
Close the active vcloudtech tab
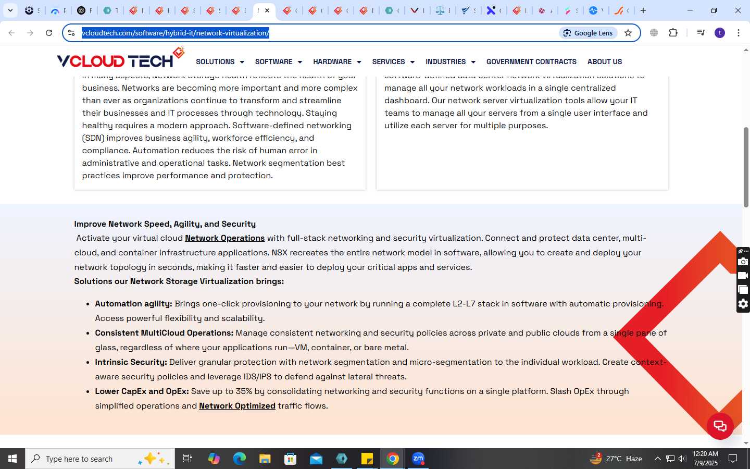point(267,10)
